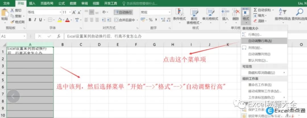Open the font size 11 dropdown
The image size is (307, 118).
[x=70, y=12]
